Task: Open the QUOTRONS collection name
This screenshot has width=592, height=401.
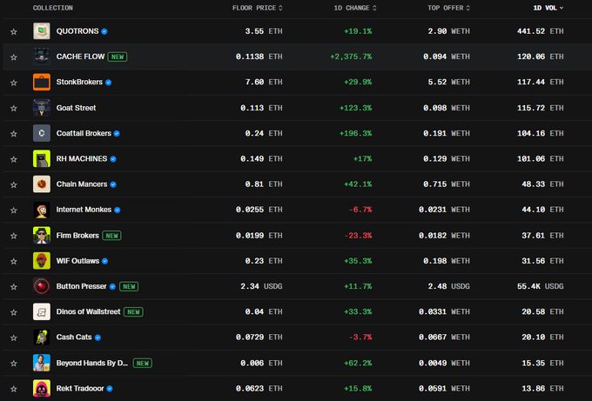Action: pos(77,31)
